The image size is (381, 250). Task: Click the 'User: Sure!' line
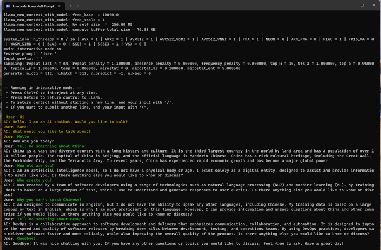(16, 127)
